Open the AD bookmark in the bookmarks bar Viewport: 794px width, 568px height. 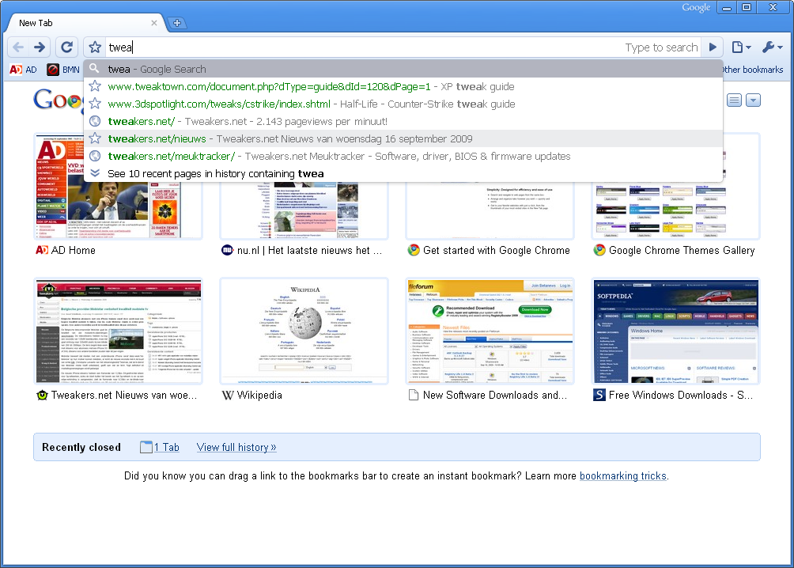click(23, 70)
